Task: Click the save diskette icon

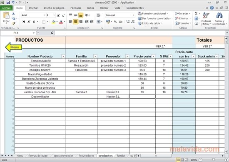Action: 8,2
